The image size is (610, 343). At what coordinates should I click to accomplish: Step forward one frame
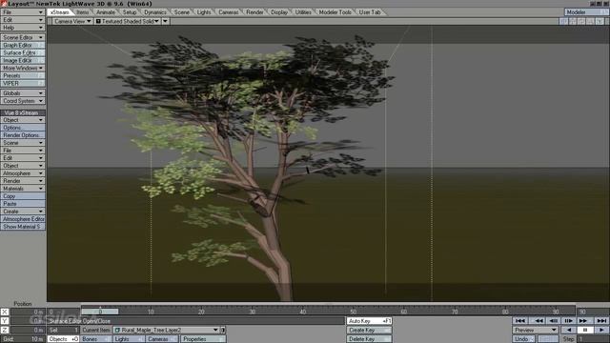(568, 321)
